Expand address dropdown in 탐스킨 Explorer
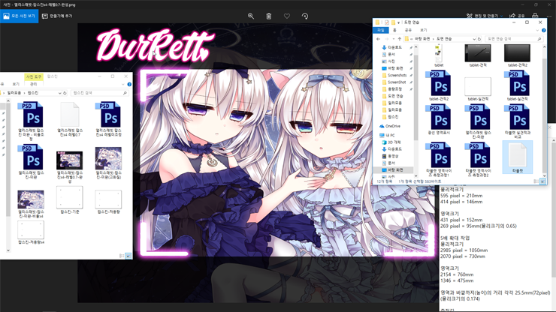Screen dimensions: 556x312 (x=59, y=93)
